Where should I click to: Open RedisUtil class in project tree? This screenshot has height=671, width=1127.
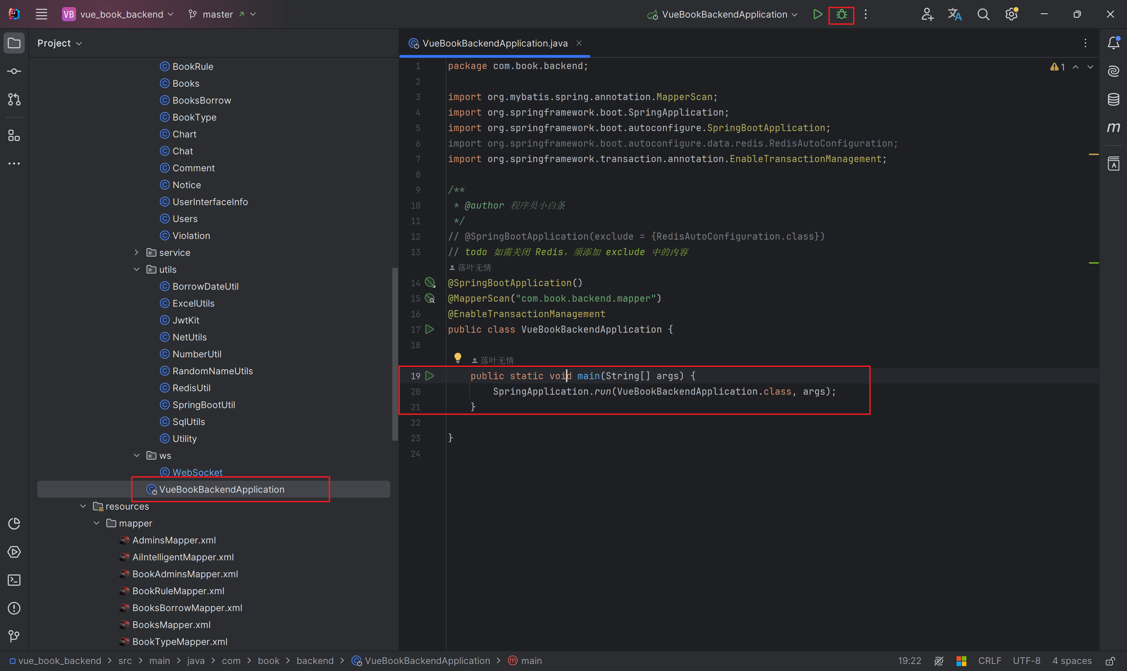(191, 388)
